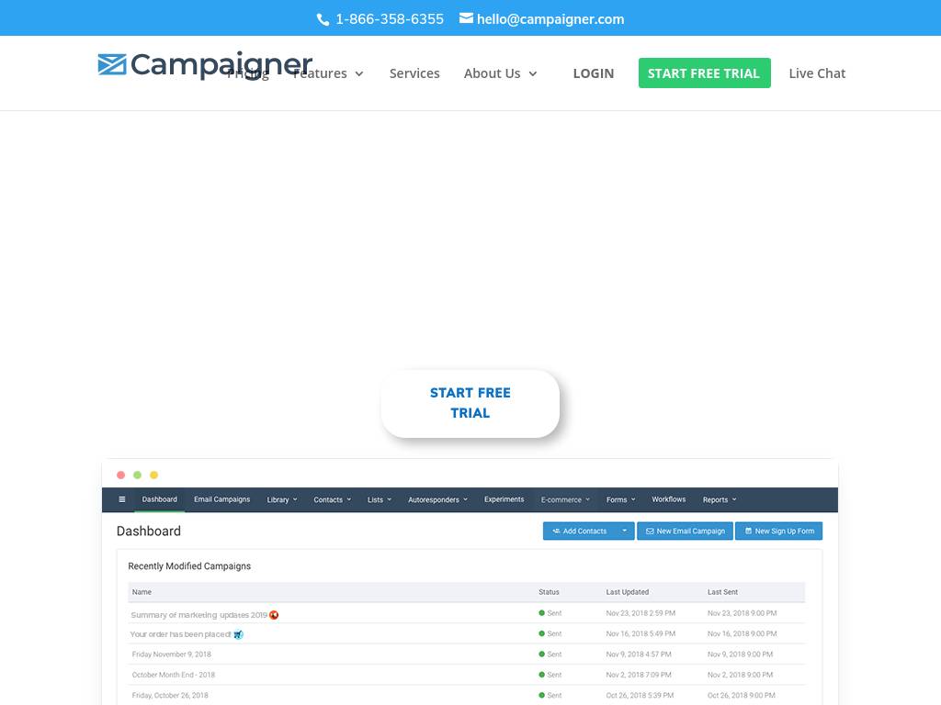941x705 pixels.
Task: Click the green dot in the window mockup
Action: 137,475
